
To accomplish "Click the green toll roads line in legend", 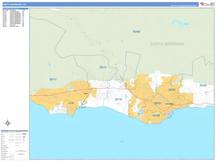I will (x=12, y=158).
